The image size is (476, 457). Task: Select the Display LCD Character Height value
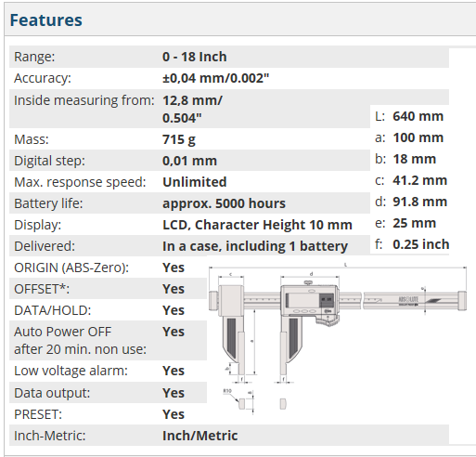click(x=257, y=225)
